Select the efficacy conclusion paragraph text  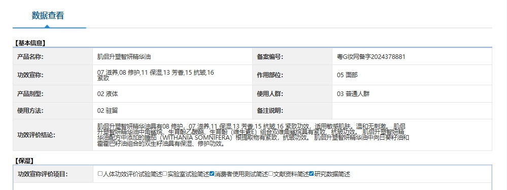click(x=253, y=135)
